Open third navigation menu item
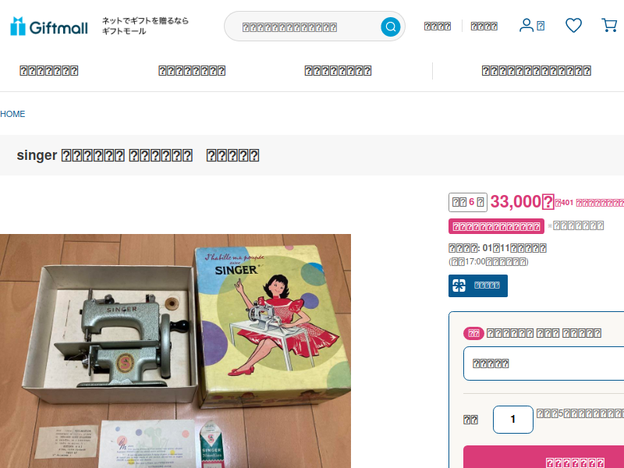 pyautogui.click(x=338, y=71)
